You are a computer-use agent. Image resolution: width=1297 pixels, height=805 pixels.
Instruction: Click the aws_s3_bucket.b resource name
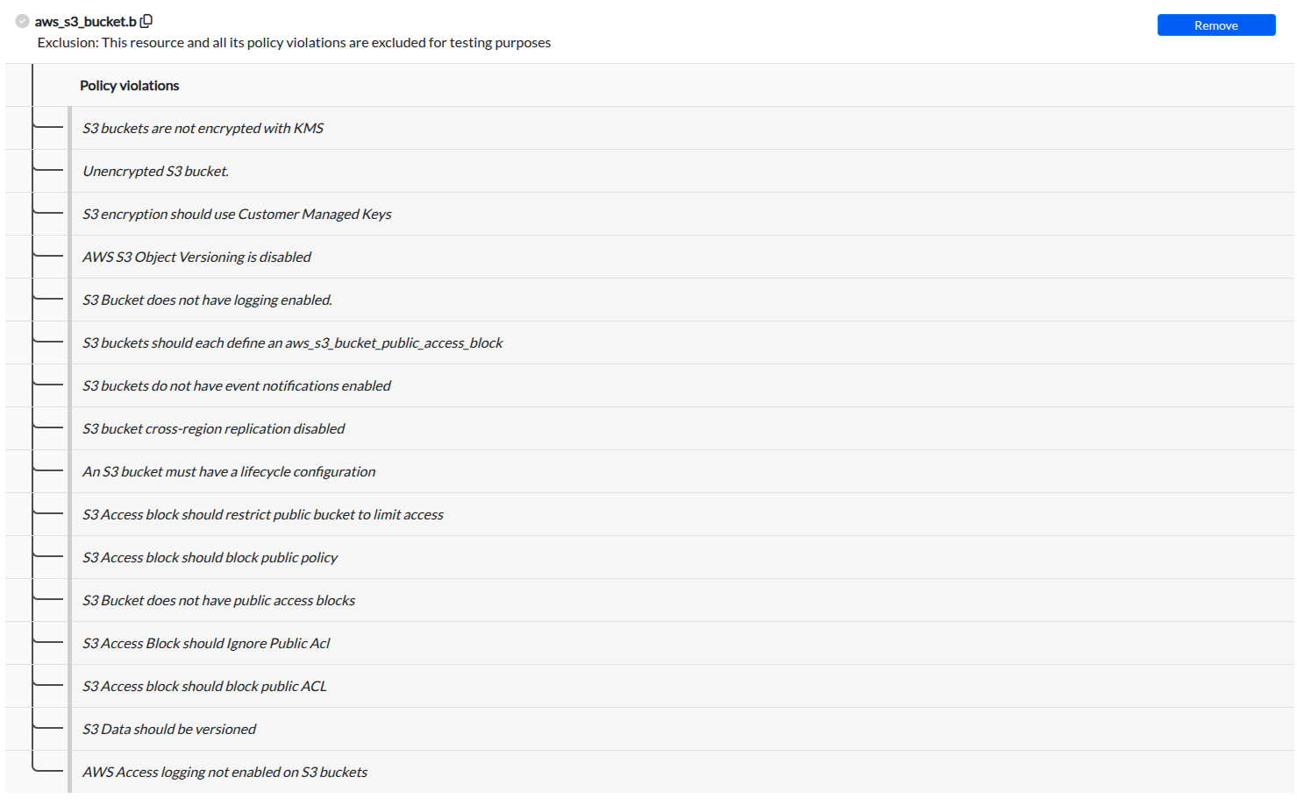point(85,22)
